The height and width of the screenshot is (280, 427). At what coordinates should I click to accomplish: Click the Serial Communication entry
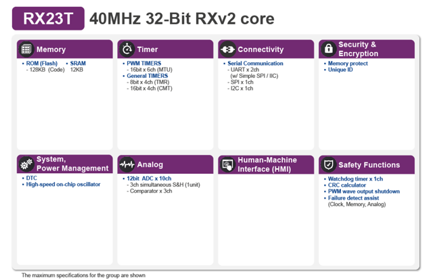tap(255, 64)
